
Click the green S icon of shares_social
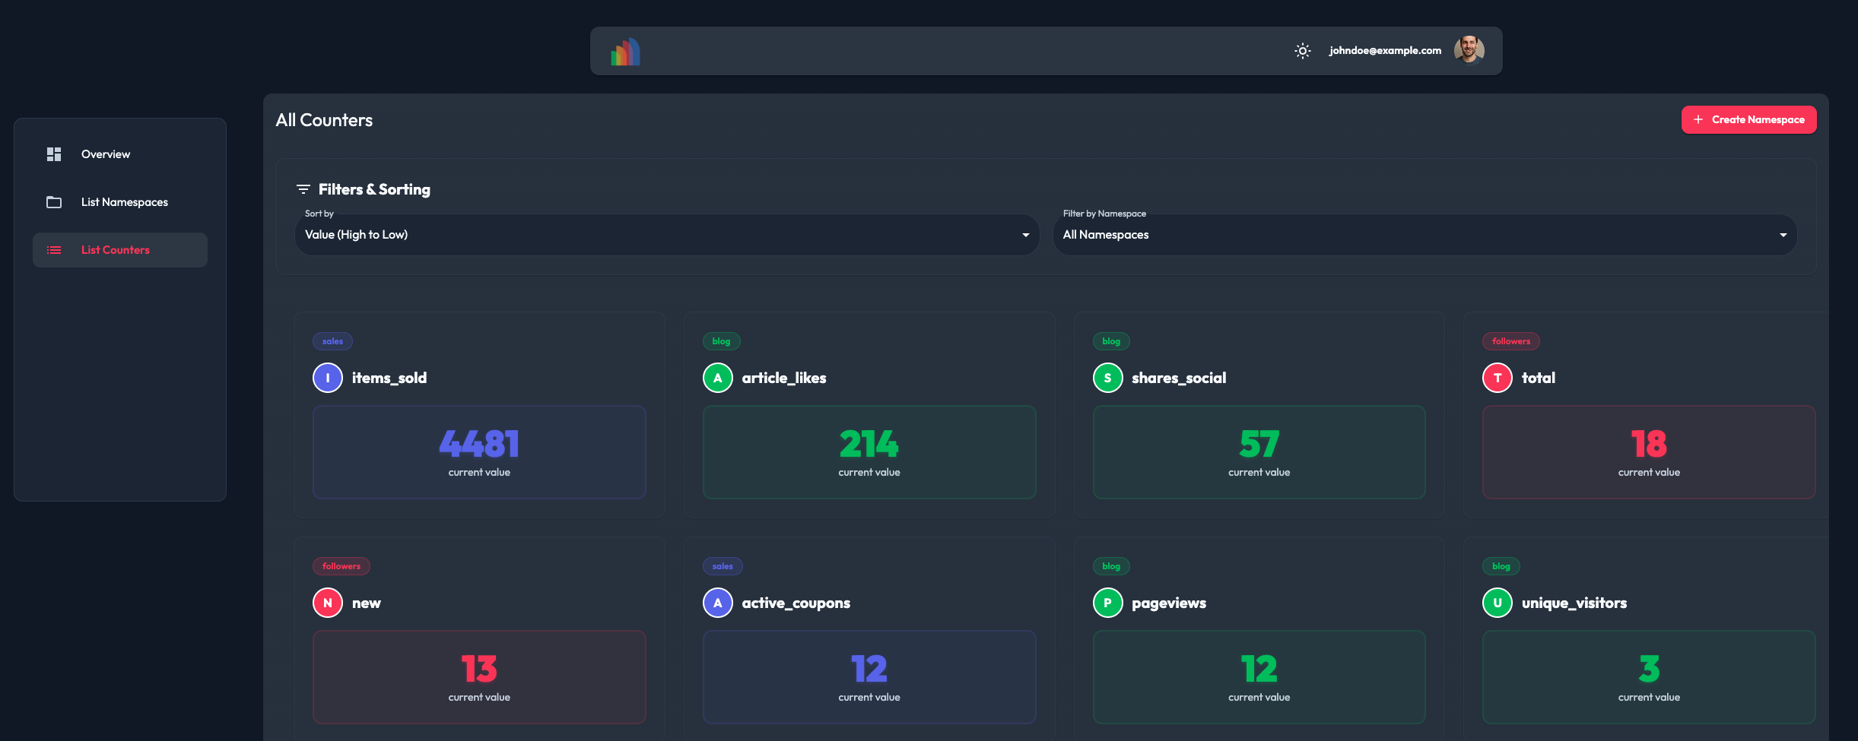[x=1107, y=377]
